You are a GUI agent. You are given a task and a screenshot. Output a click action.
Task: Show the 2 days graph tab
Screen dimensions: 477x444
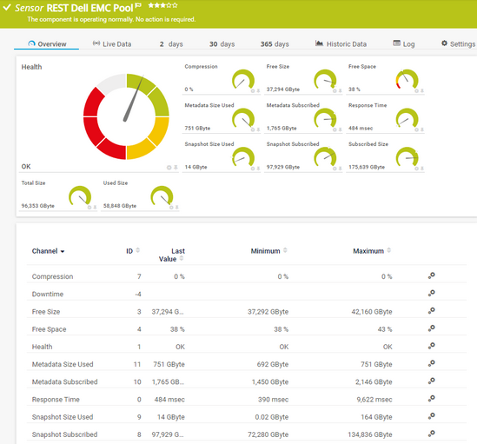[171, 44]
